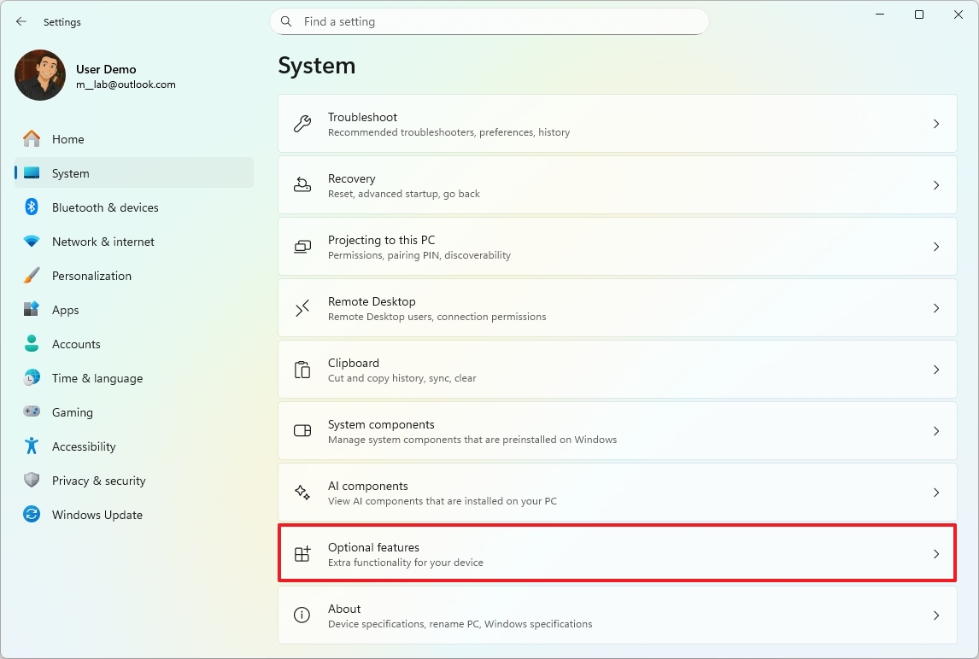Click the AI components sparkle icon
979x659 pixels.
click(302, 493)
